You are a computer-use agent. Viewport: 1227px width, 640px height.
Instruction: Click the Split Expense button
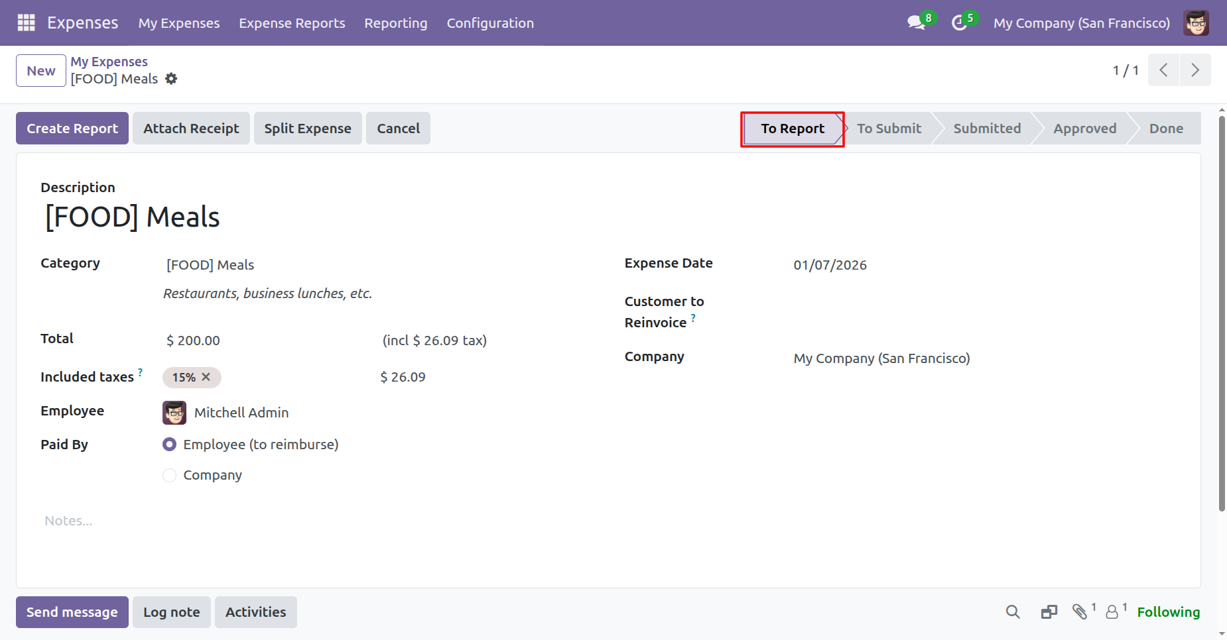click(308, 129)
